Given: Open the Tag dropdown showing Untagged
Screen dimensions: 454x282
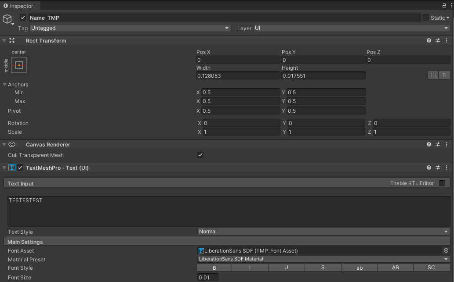Looking at the screenshot, I should [x=130, y=28].
